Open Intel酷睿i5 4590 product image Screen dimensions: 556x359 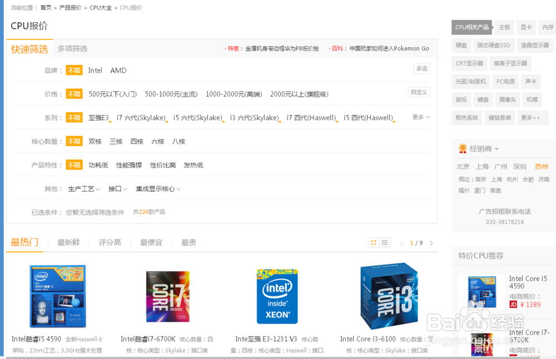tap(57, 296)
